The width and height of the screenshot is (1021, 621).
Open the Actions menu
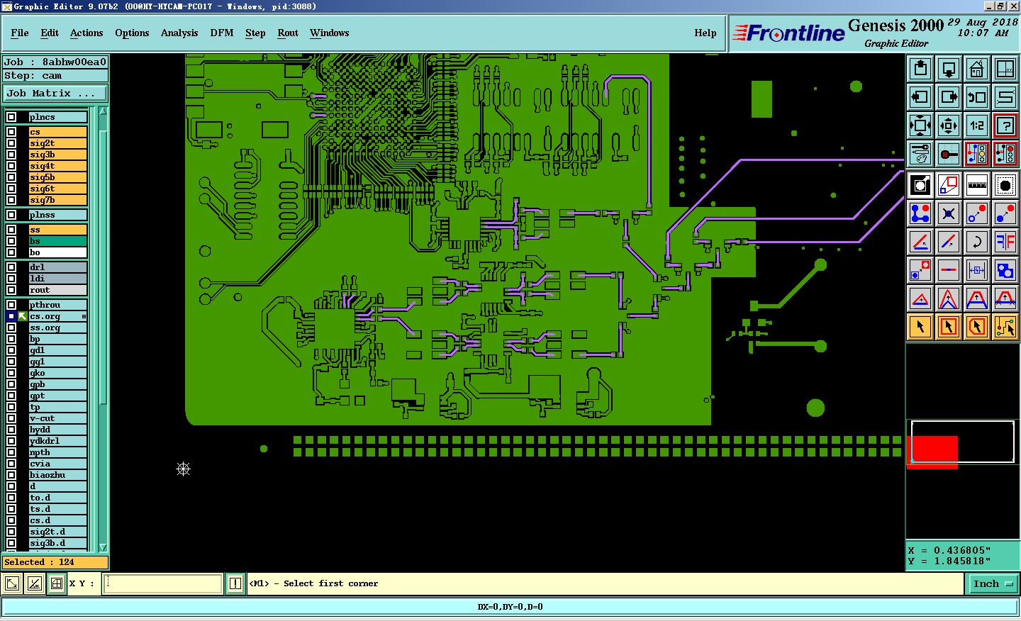(x=87, y=33)
